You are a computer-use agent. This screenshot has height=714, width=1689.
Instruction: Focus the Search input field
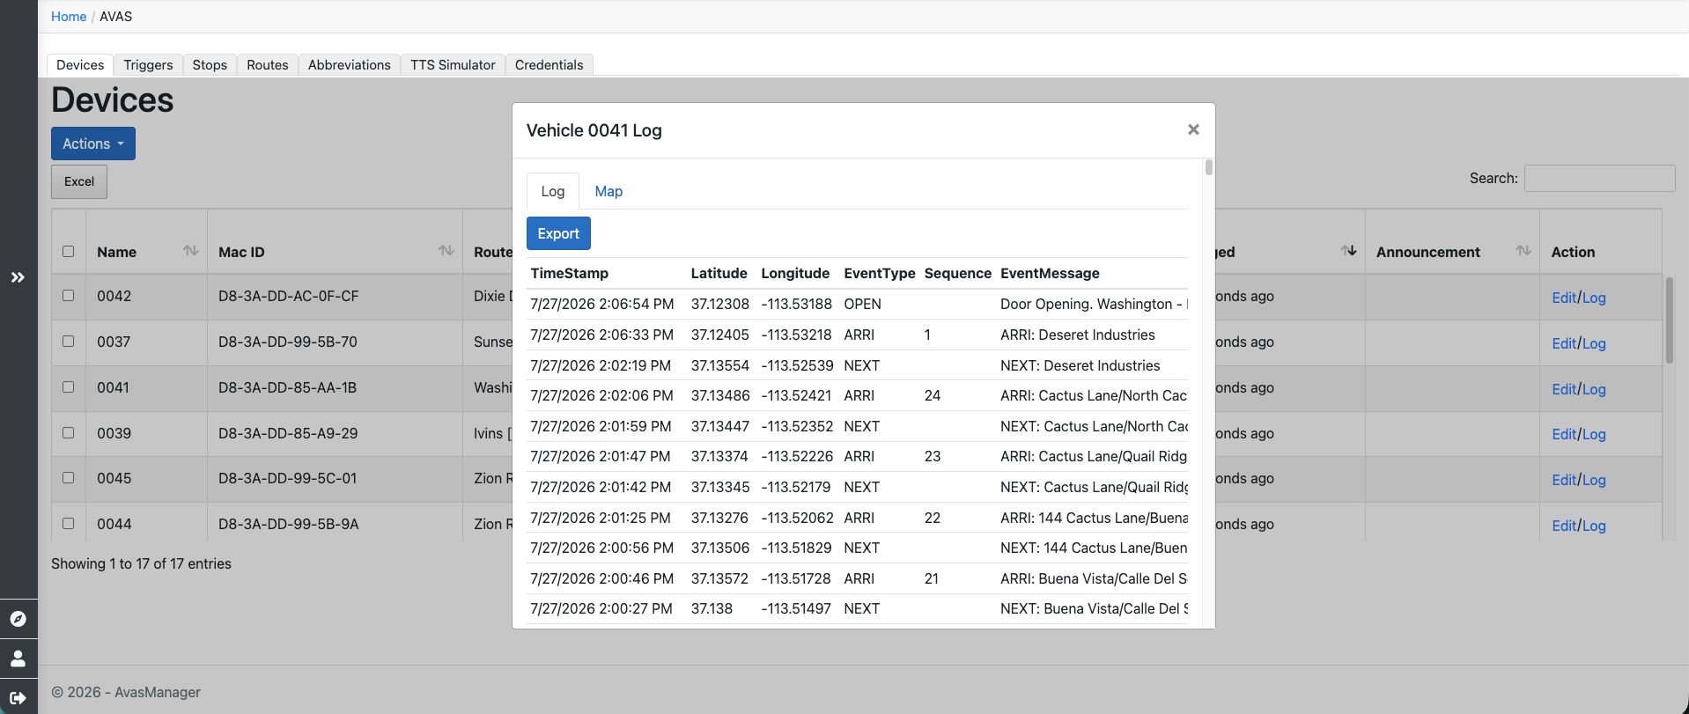pos(1599,178)
